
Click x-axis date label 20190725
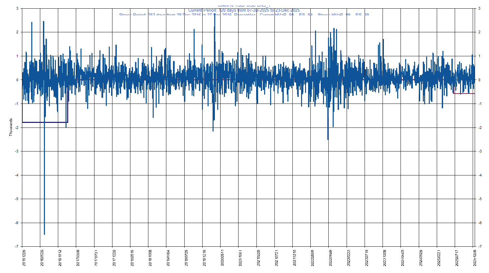coord(186,258)
